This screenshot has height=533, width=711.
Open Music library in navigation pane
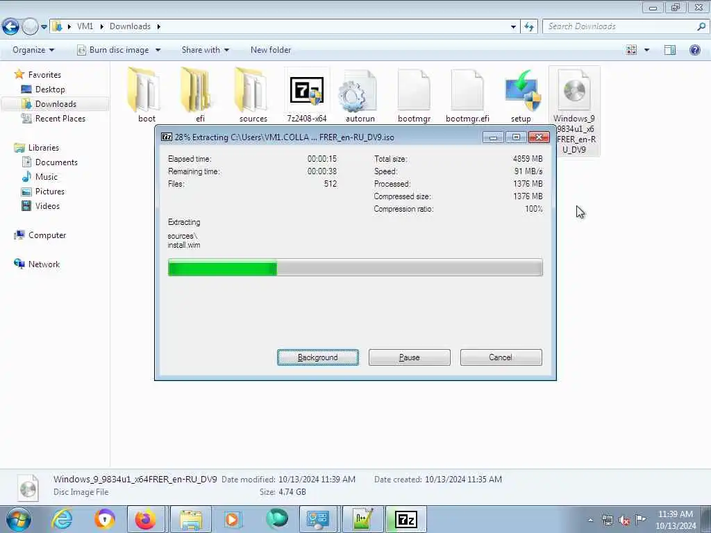47,177
